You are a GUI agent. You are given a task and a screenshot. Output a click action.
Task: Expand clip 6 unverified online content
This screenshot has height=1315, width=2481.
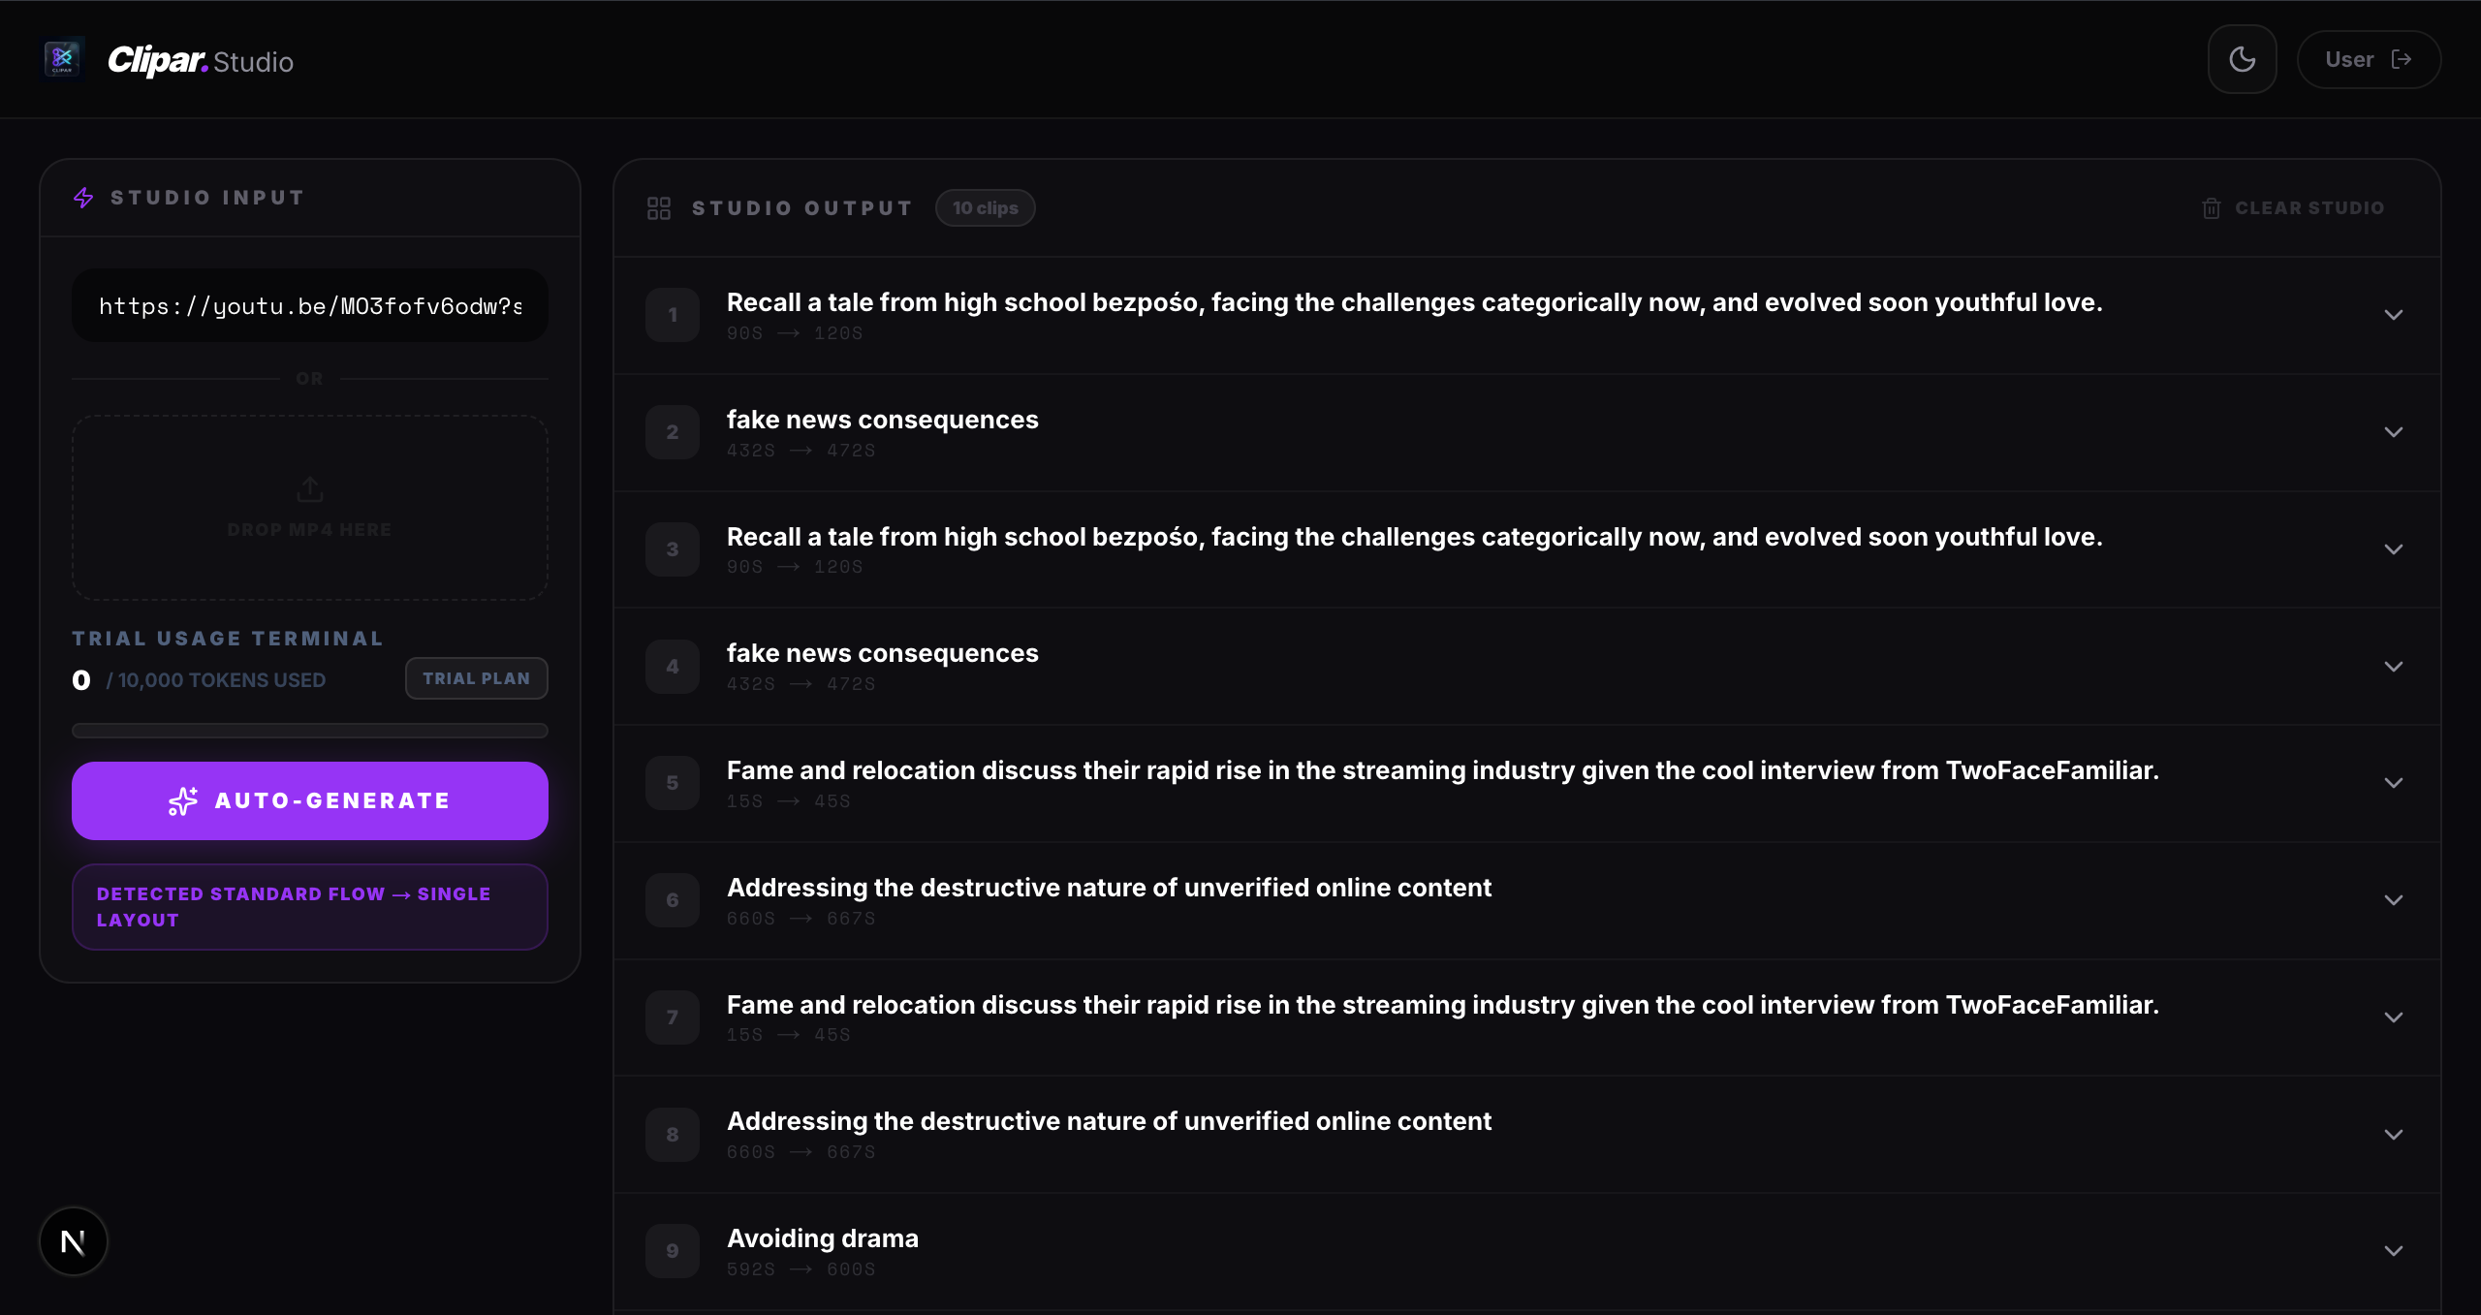pos(2393,900)
